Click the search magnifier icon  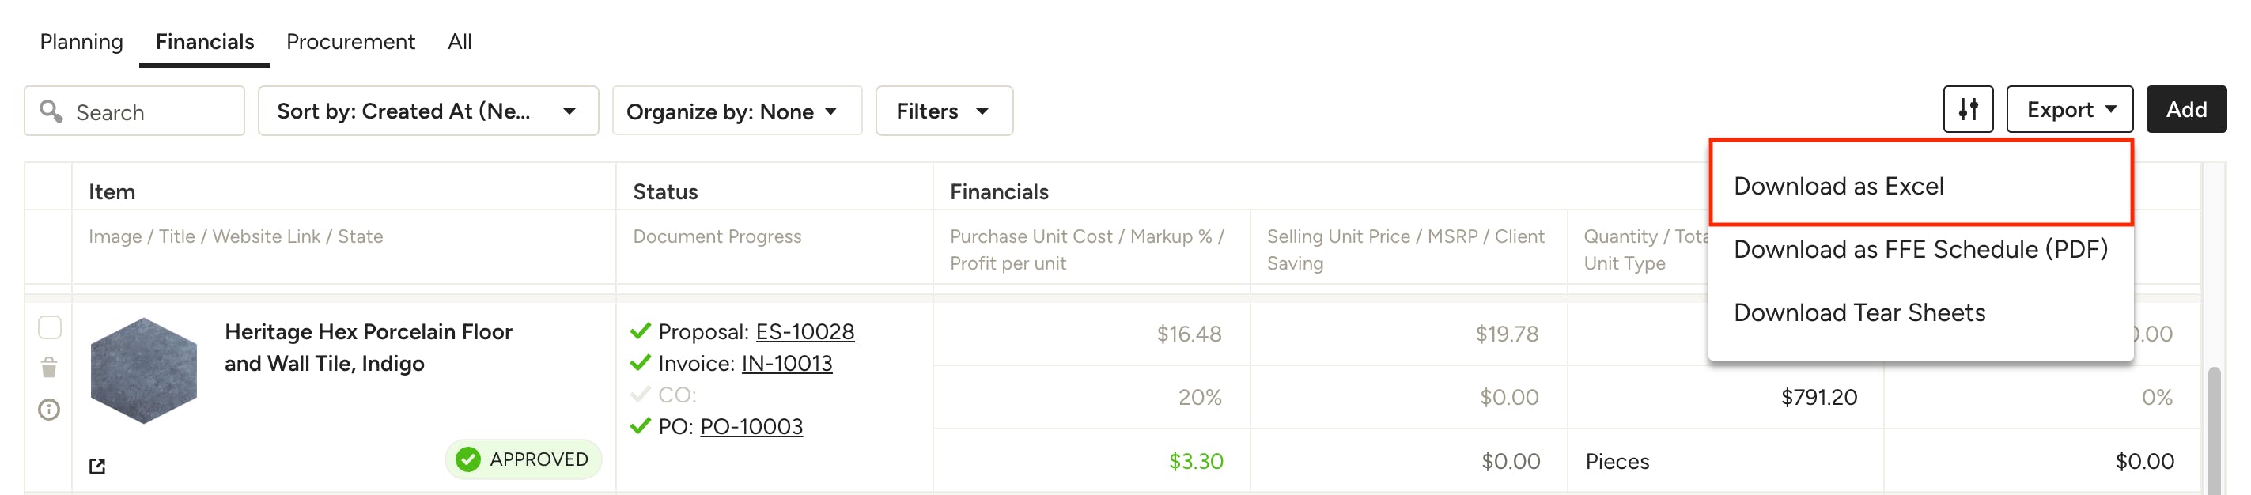coord(51,111)
